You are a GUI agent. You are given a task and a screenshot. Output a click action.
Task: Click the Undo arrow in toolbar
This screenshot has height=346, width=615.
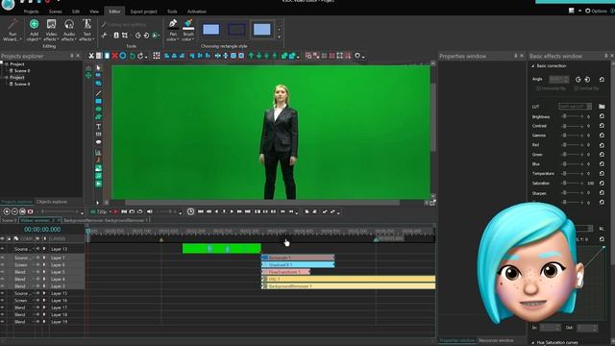pyautogui.click(x=133, y=56)
